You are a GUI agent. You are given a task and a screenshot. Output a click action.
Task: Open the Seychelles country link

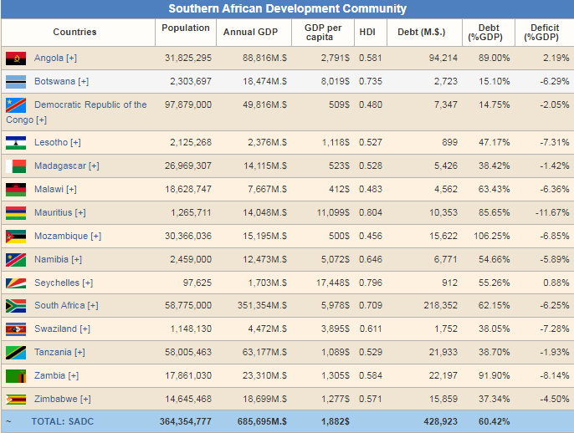click(57, 283)
